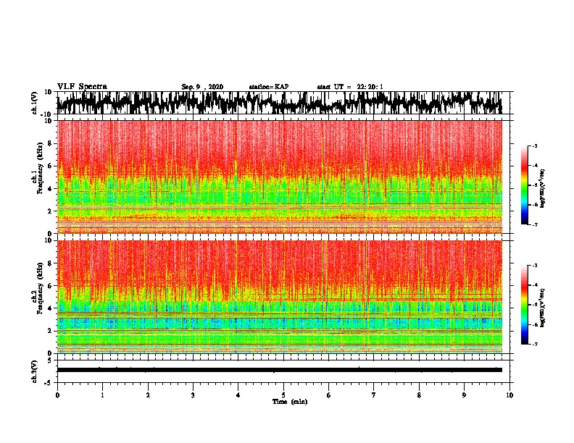Screen dimensions: 574x443
Task: Click the "7" tick label on time axis
Action: click(374, 395)
